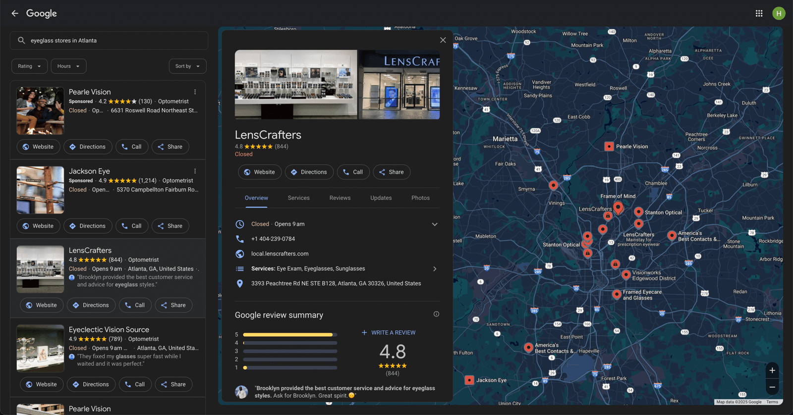Viewport: 793px width, 415px height.
Task: Click the eyeglass stores in Atlanta search field
Action: [x=109, y=41]
